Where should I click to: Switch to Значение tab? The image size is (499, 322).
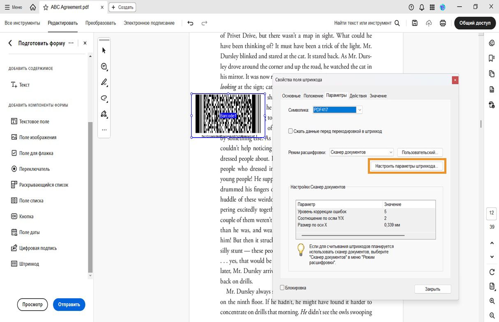point(378,96)
